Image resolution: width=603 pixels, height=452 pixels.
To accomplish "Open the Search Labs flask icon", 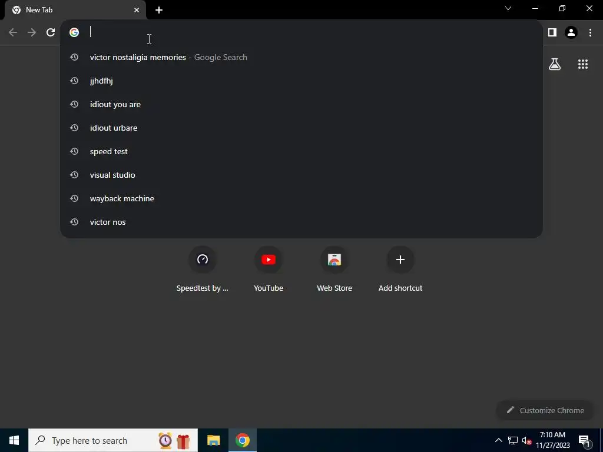I will click(x=555, y=64).
